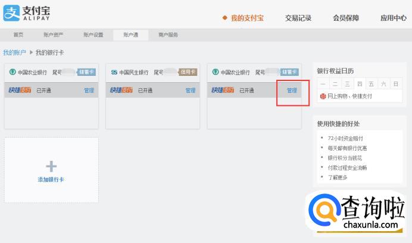Select 五 in the bank calendar
The width and height of the screenshot is (412, 243).
372,84
